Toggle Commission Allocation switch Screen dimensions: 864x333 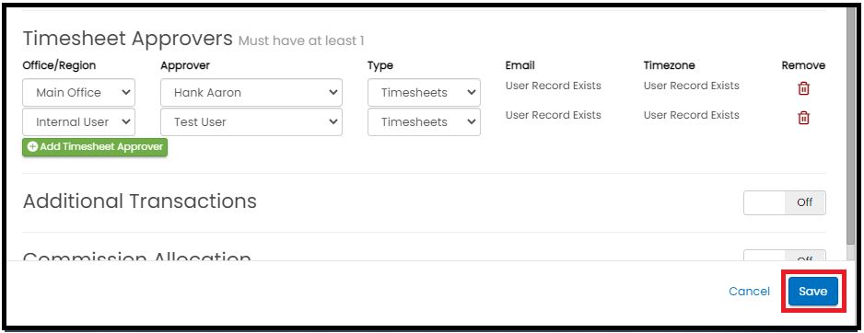point(785,256)
